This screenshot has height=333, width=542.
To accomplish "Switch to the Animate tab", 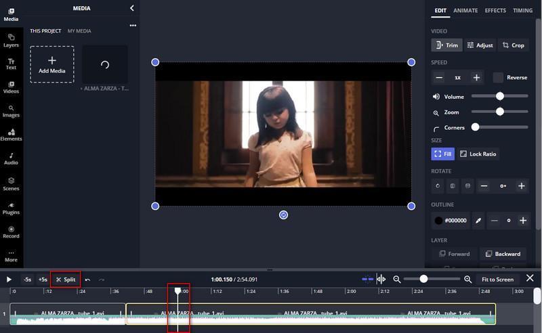I will click(x=465, y=10).
